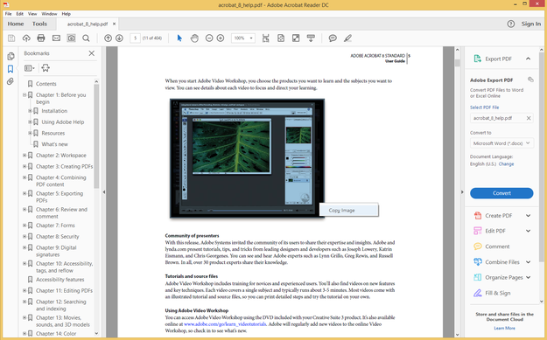Open the Help menu
547x340 pixels.
[67, 14]
